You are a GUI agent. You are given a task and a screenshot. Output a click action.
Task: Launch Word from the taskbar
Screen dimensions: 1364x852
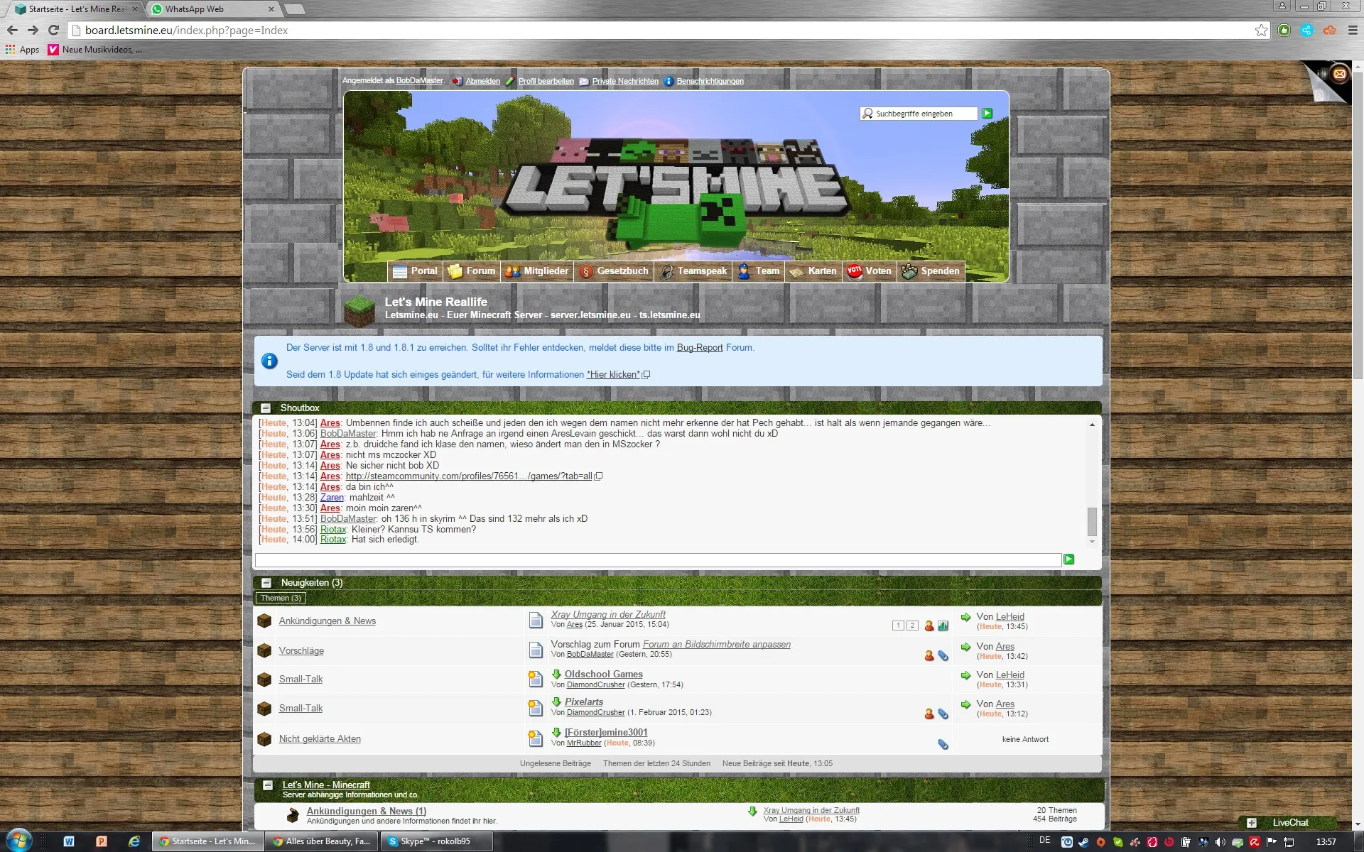pos(69,841)
